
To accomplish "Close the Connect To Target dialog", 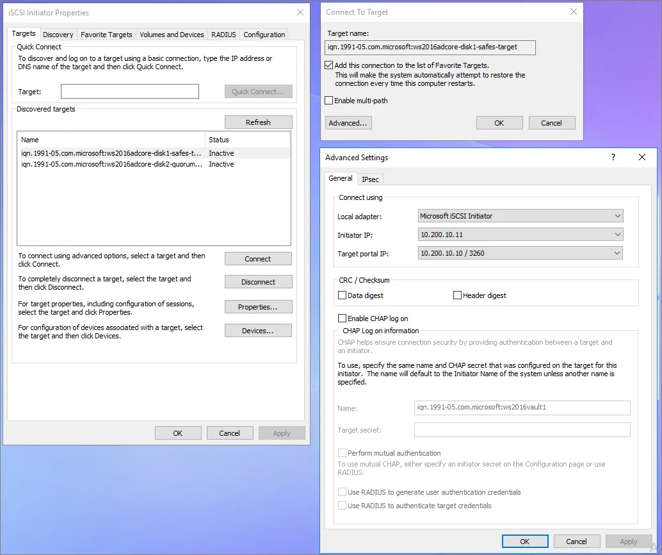I will pos(574,12).
